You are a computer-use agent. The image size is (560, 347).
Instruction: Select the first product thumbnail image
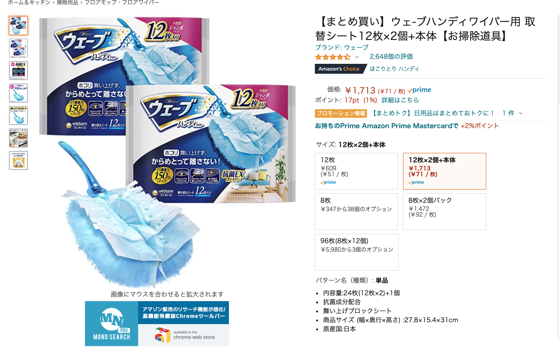point(18,26)
